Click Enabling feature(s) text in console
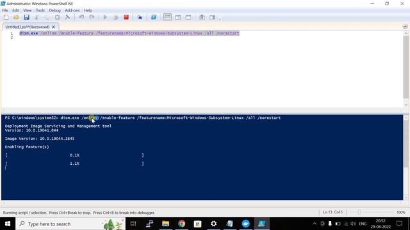The width and height of the screenshot is (410, 230). click(27, 147)
